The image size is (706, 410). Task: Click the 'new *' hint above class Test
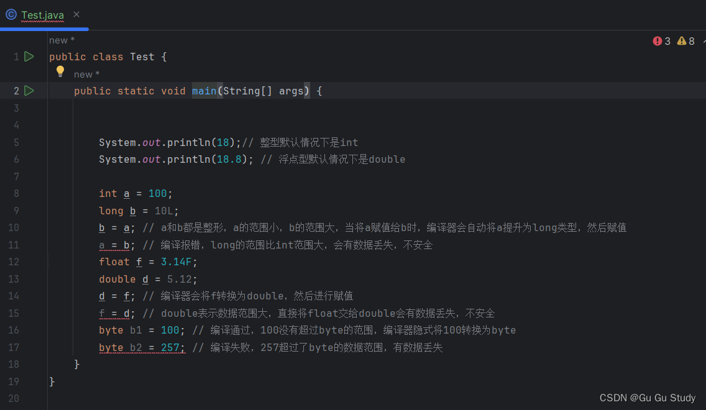tap(62, 40)
